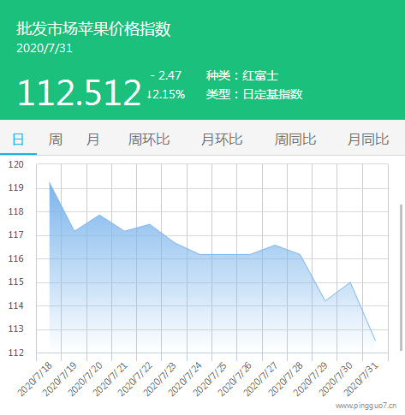
Task: Click the 2020/7/29 dip on the chart
Action: (325, 301)
